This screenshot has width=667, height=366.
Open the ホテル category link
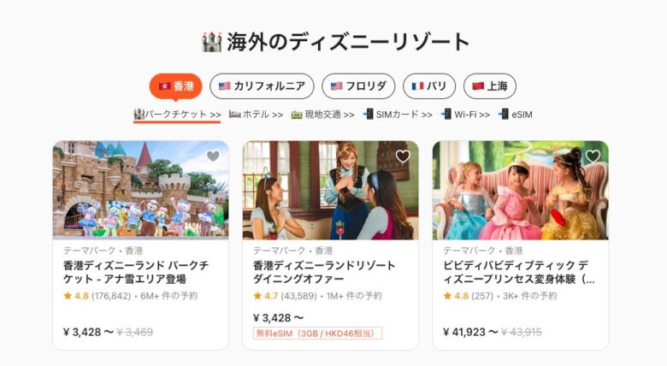pyautogui.click(x=256, y=115)
